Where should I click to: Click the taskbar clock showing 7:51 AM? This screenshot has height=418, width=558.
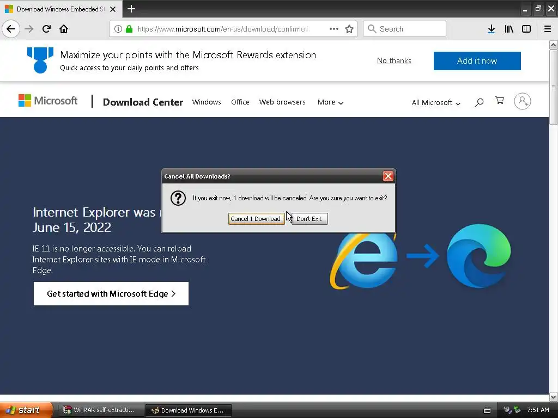pos(538,410)
